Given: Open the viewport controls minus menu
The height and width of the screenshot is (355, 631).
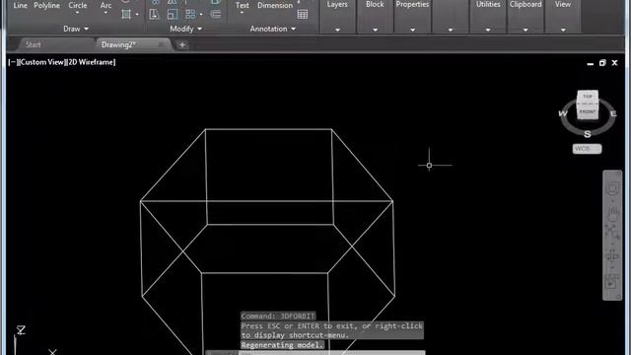Looking at the screenshot, I should pyautogui.click(x=12, y=62).
